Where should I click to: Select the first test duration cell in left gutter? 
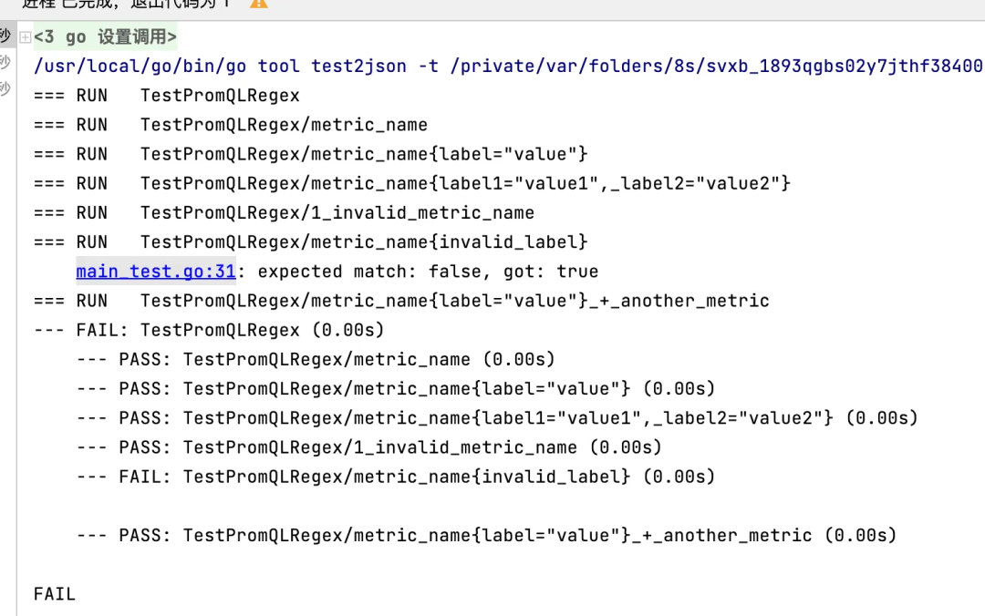5,36
